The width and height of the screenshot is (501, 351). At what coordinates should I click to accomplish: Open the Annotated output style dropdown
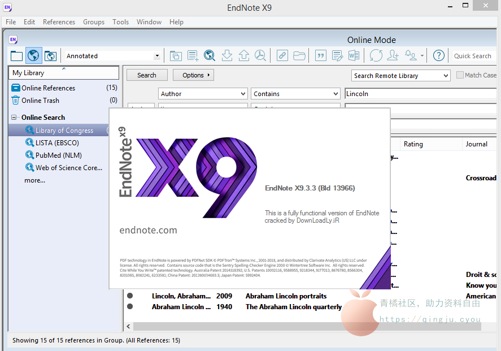[157, 56]
